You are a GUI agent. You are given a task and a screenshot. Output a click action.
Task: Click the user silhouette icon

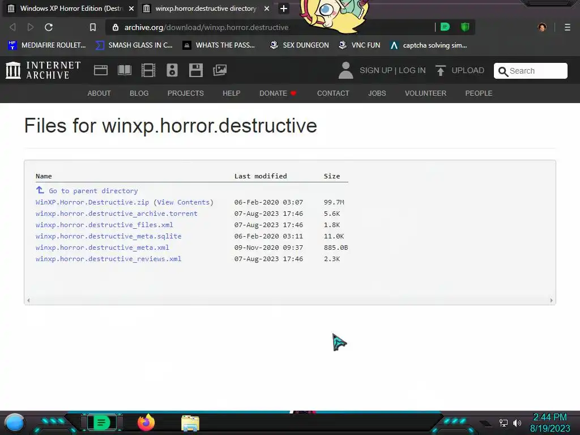point(346,70)
